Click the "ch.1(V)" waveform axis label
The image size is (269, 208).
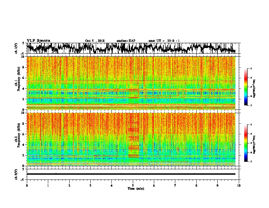(16, 48)
